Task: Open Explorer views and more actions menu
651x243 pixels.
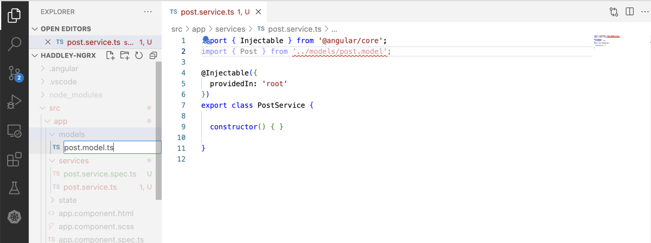Action: (x=148, y=12)
